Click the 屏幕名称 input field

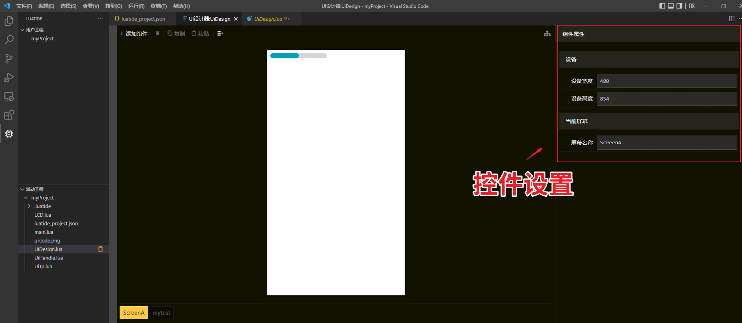click(667, 143)
